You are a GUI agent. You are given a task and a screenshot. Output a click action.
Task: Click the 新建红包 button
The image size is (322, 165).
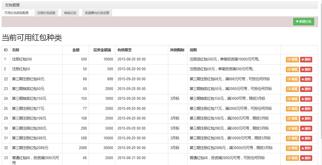304,21
